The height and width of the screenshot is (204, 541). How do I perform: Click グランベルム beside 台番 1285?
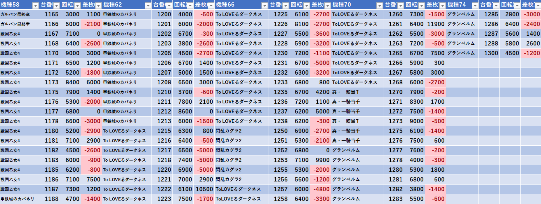coord(462,14)
